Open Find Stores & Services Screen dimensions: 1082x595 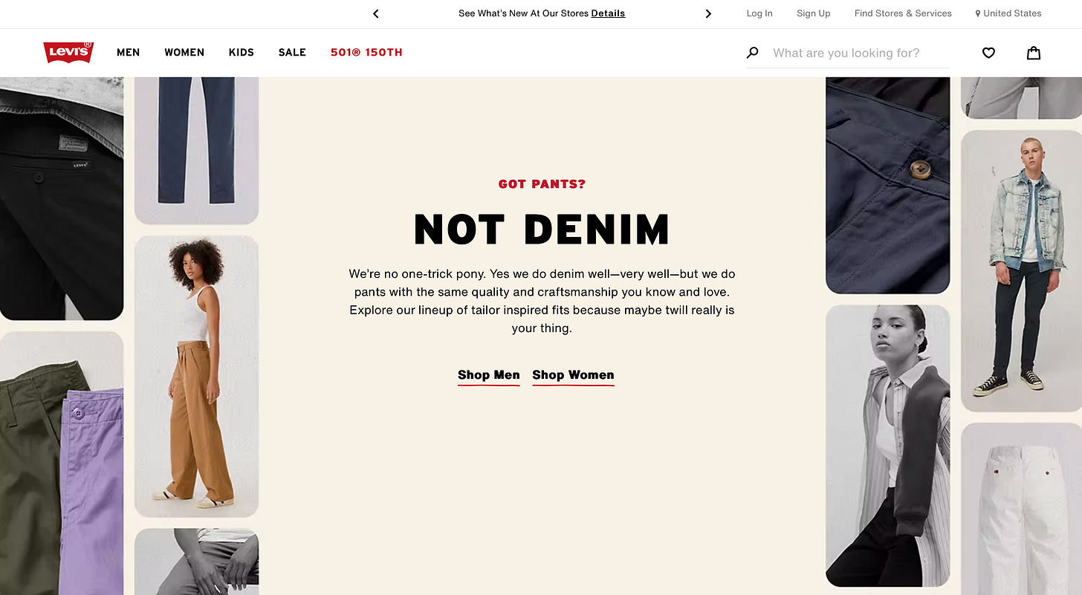903,13
